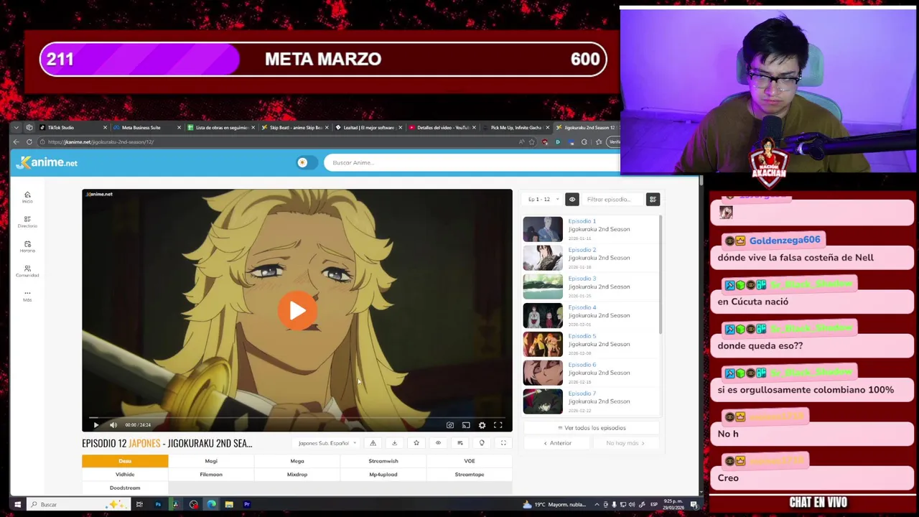Click the Buscar Anime search field
Image resolution: width=919 pixels, height=517 pixels.
click(x=470, y=162)
